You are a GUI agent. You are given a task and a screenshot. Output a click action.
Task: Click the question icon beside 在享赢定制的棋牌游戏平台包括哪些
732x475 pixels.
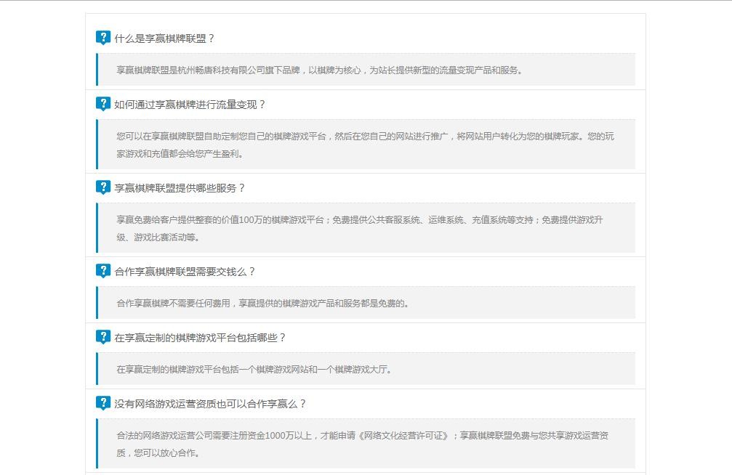point(103,337)
